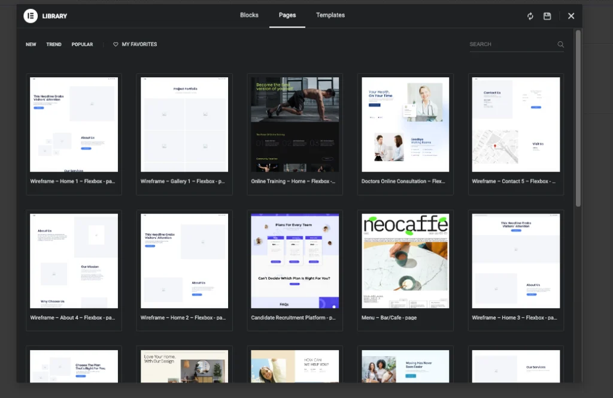Image resolution: width=613 pixels, height=398 pixels.
Task: Click the save template icon
Action: 547,16
